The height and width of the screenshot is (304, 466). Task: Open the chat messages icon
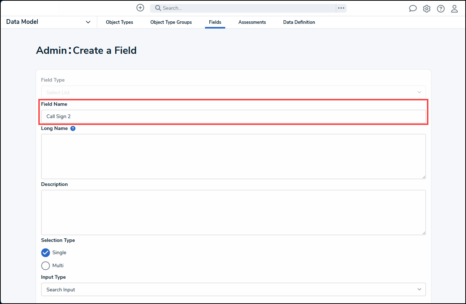coord(413,8)
